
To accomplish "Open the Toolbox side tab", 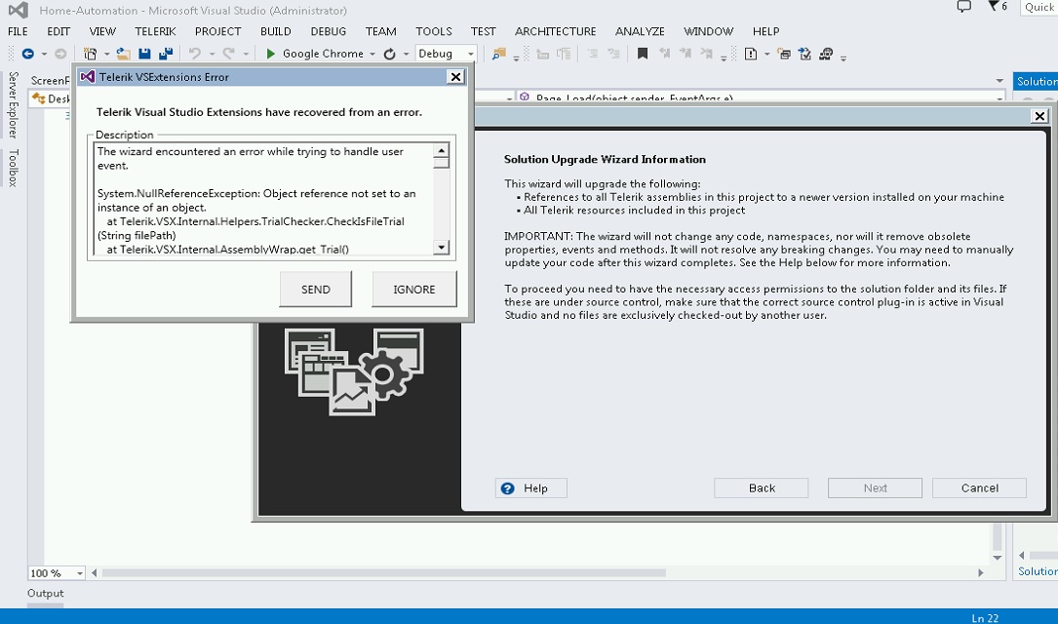I will pos(13,168).
